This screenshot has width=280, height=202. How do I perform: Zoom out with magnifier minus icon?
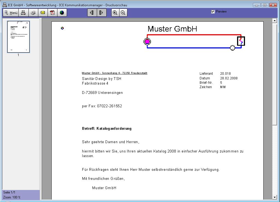[x=123, y=13]
